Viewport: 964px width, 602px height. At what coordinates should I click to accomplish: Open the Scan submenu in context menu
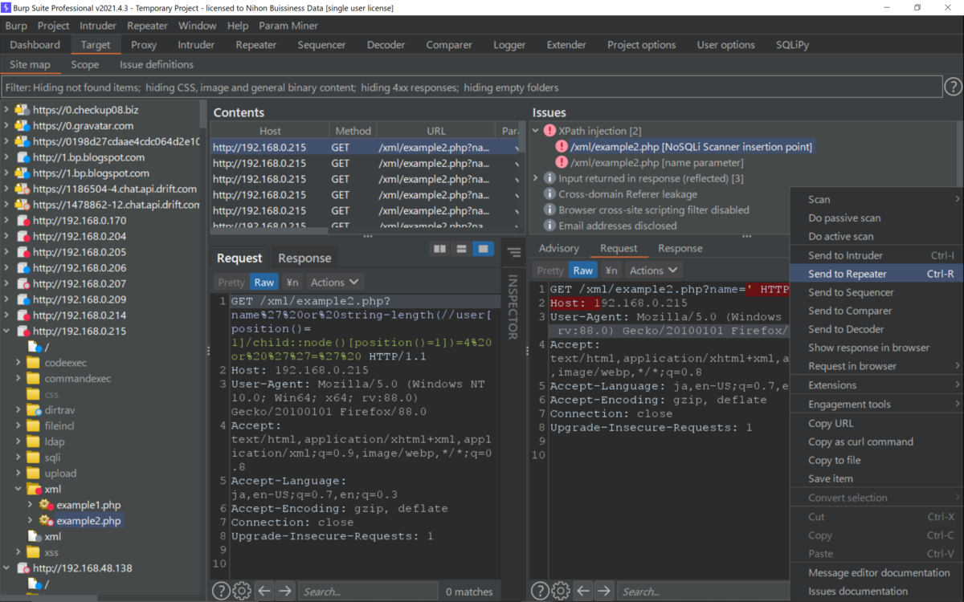(x=876, y=199)
